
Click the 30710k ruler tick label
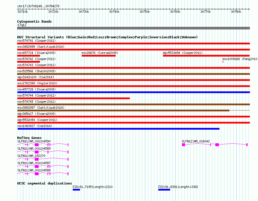(23, 12)
